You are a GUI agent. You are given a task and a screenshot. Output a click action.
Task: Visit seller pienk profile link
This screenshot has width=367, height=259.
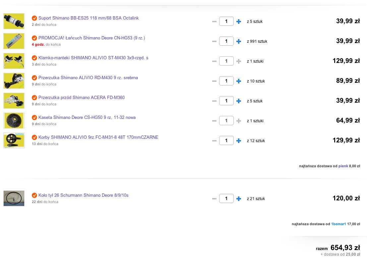tap(343, 166)
